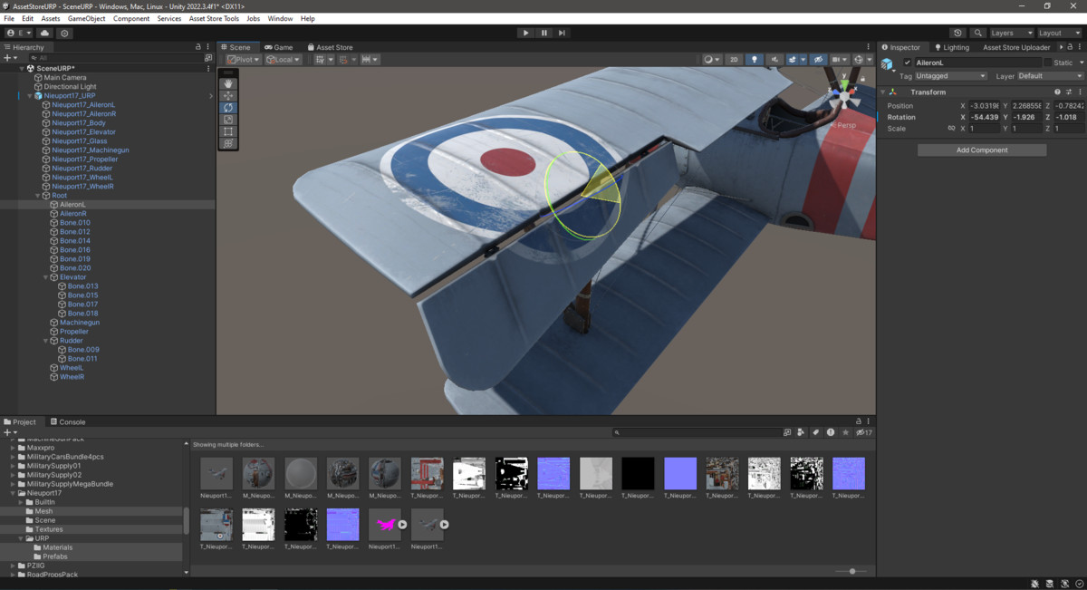Click the search icon next to the Undo History
The width and height of the screenshot is (1087, 590).
(x=977, y=33)
